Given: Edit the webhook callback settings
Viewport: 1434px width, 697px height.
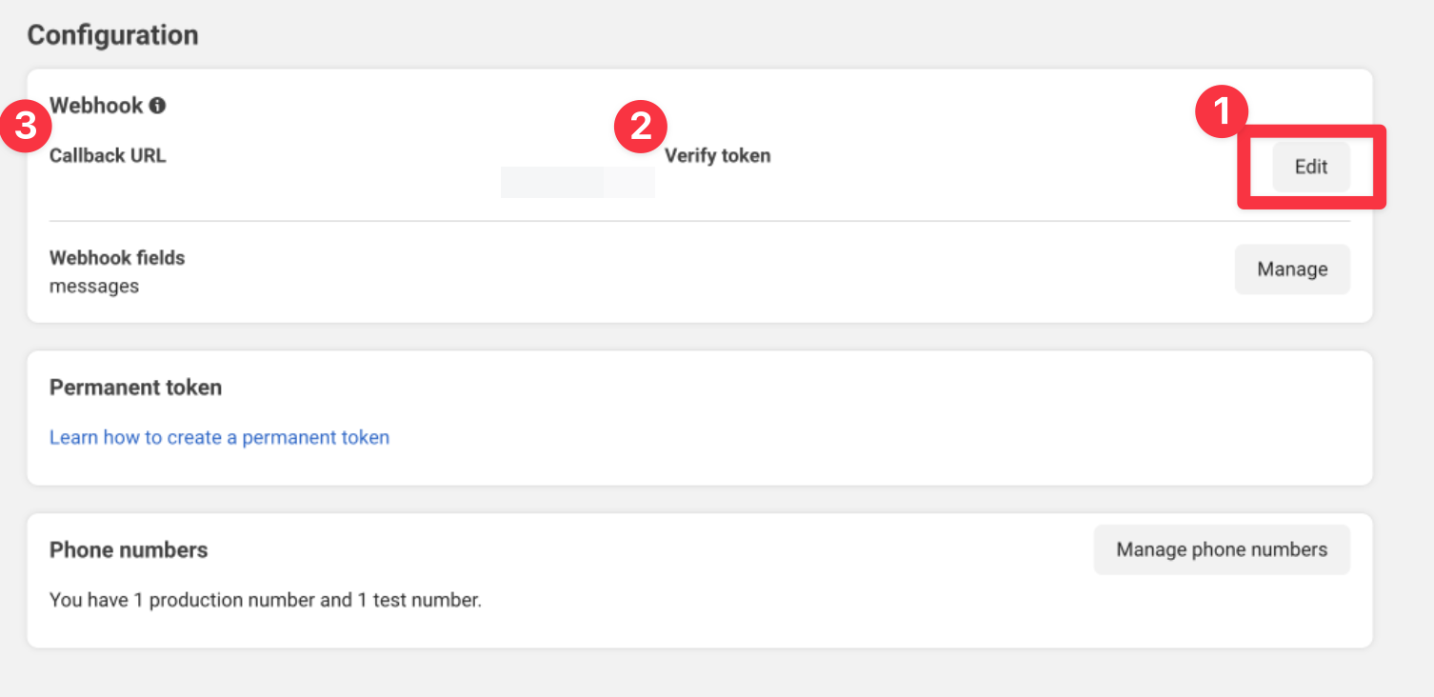Looking at the screenshot, I should point(1311,167).
